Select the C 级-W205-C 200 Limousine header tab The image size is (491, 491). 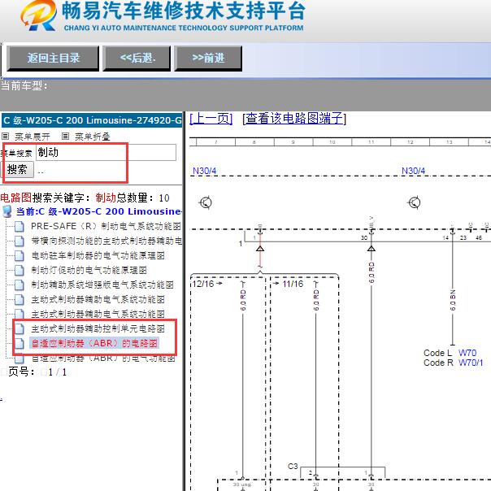[92, 120]
